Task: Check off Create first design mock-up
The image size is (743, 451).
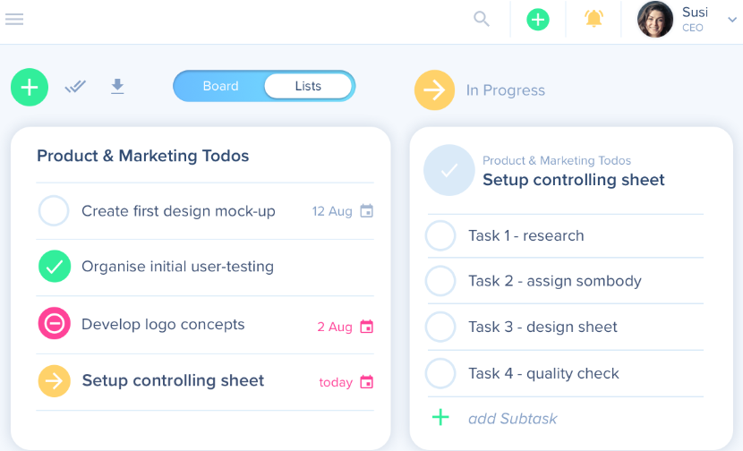Action: click(54, 211)
